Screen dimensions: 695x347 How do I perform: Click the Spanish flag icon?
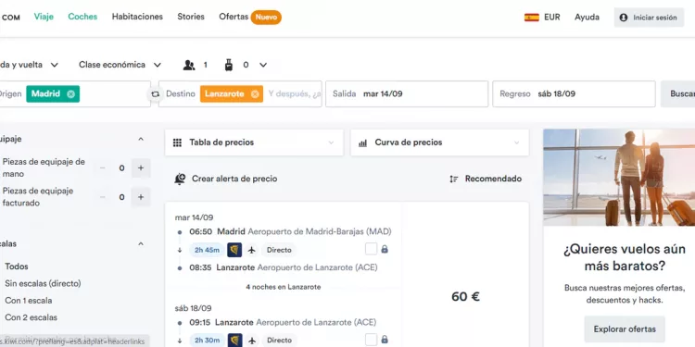[x=532, y=18]
